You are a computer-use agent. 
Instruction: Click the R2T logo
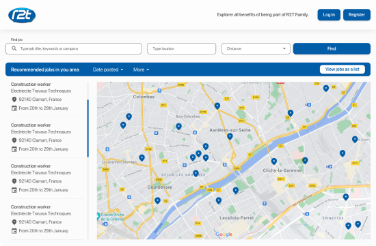22,15
